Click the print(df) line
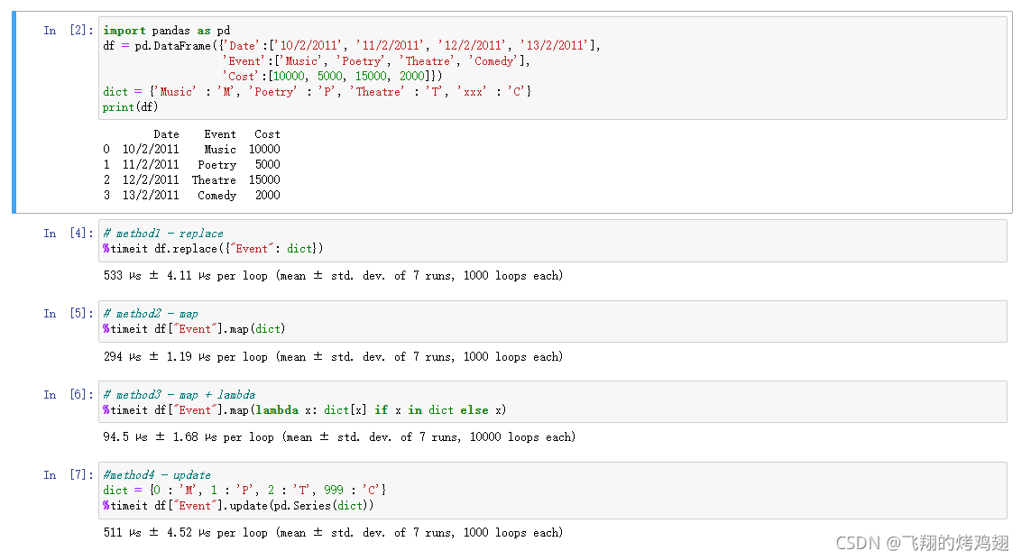The height and width of the screenshot is (560, 1022). [x=130, y=107]
